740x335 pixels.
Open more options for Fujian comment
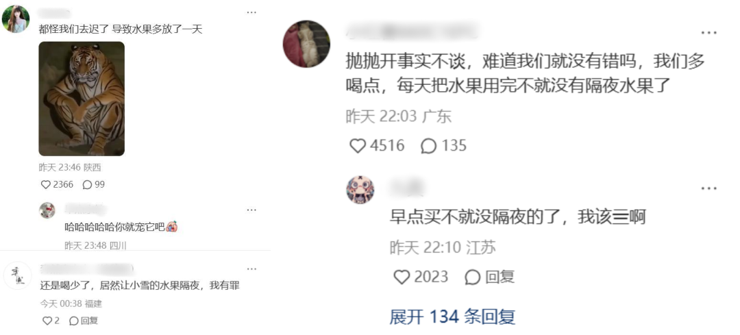[251, 269]
